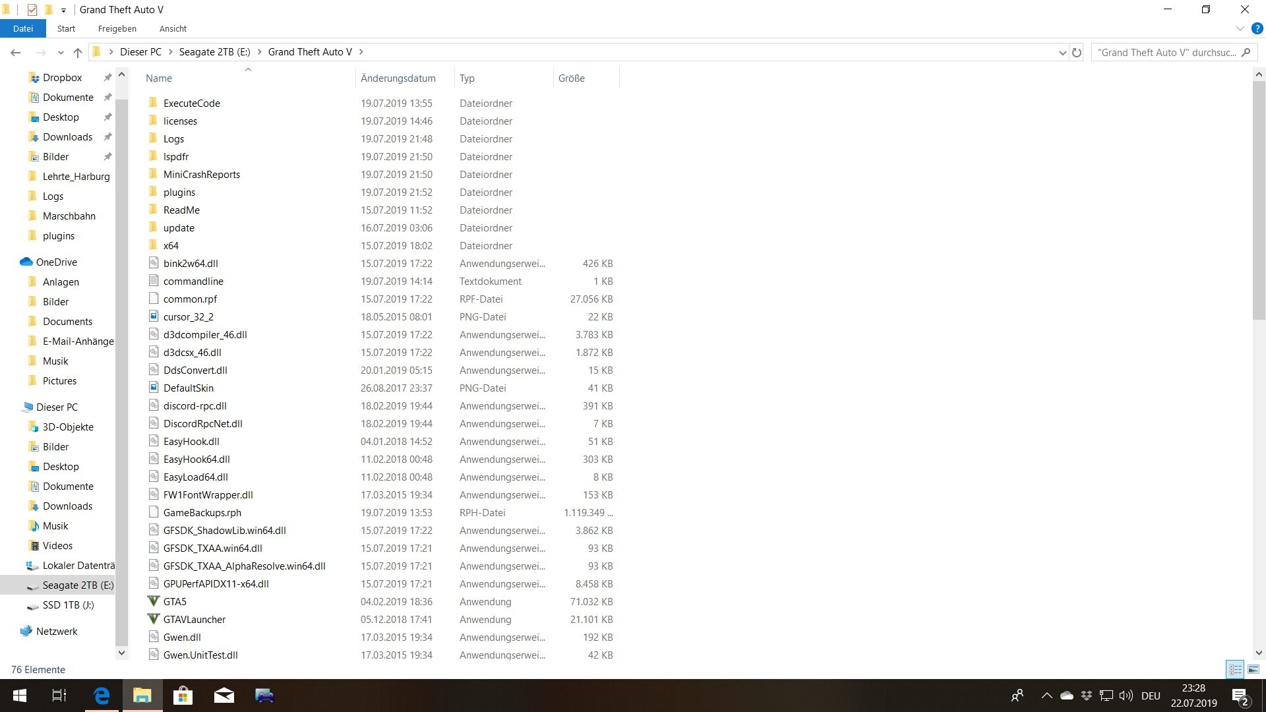The height and width of the screenshot is (712, 1266).
Task: Open the Datei menu
Action: click(22, 28)
